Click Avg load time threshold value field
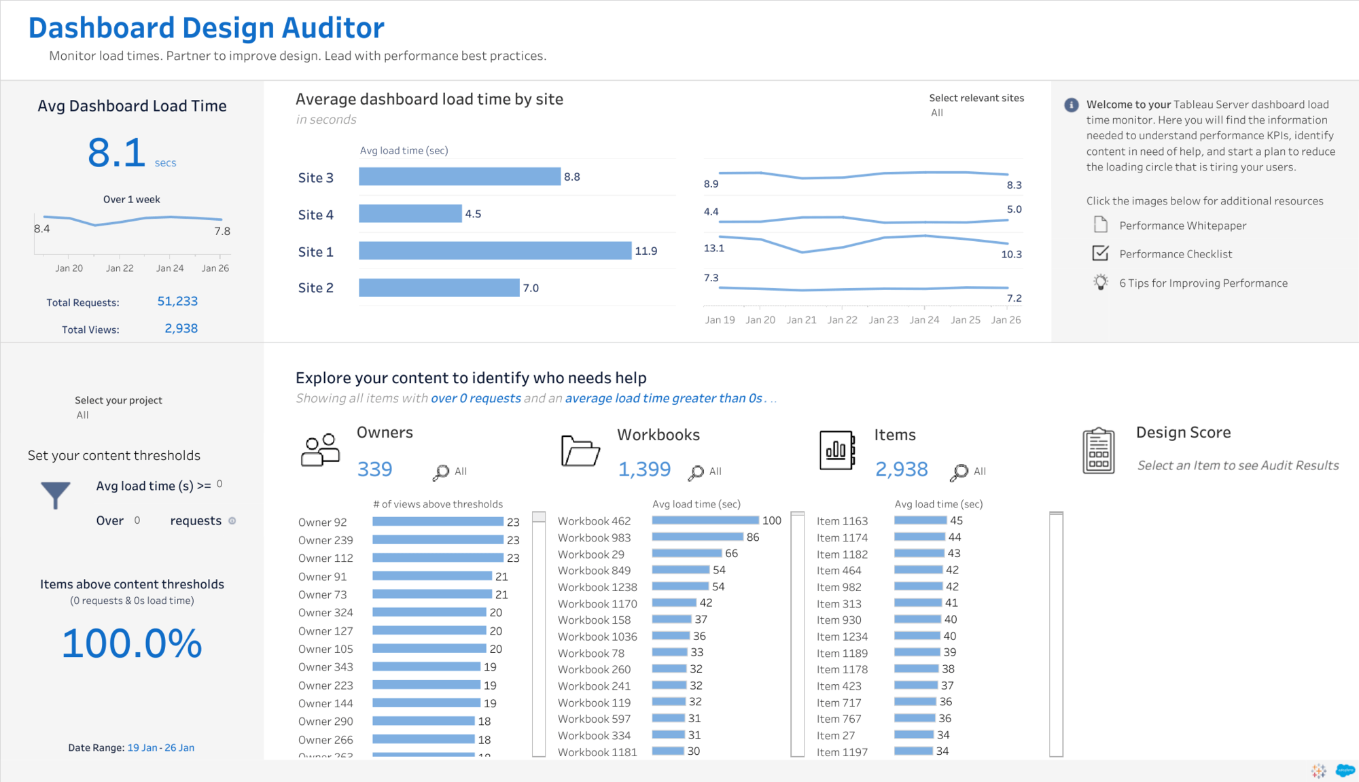The height and width of the screenshot is (782, 1359). [219, 484]
